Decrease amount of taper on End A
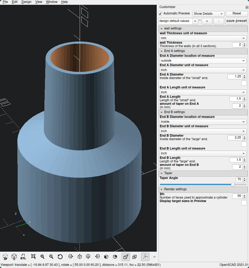Screen dimensions: 249x268 coord(244,107)
